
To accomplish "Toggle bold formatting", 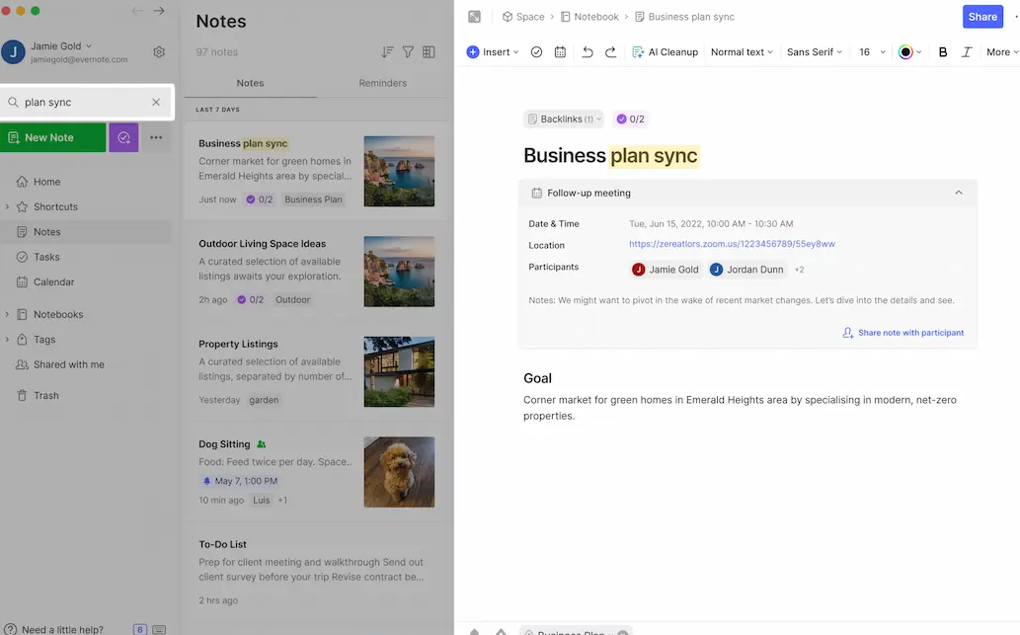I will tap(943, 52).
